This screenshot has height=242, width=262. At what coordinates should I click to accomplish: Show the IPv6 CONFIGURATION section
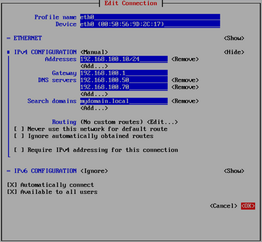(x=234, y=171)
